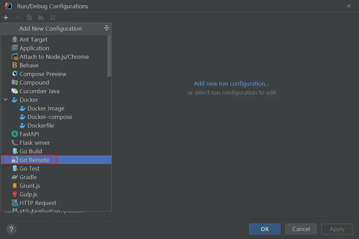Click the Grunt.js boar icon
The width and height of the screenshot is (359, 239).
[x=15, y=186]
